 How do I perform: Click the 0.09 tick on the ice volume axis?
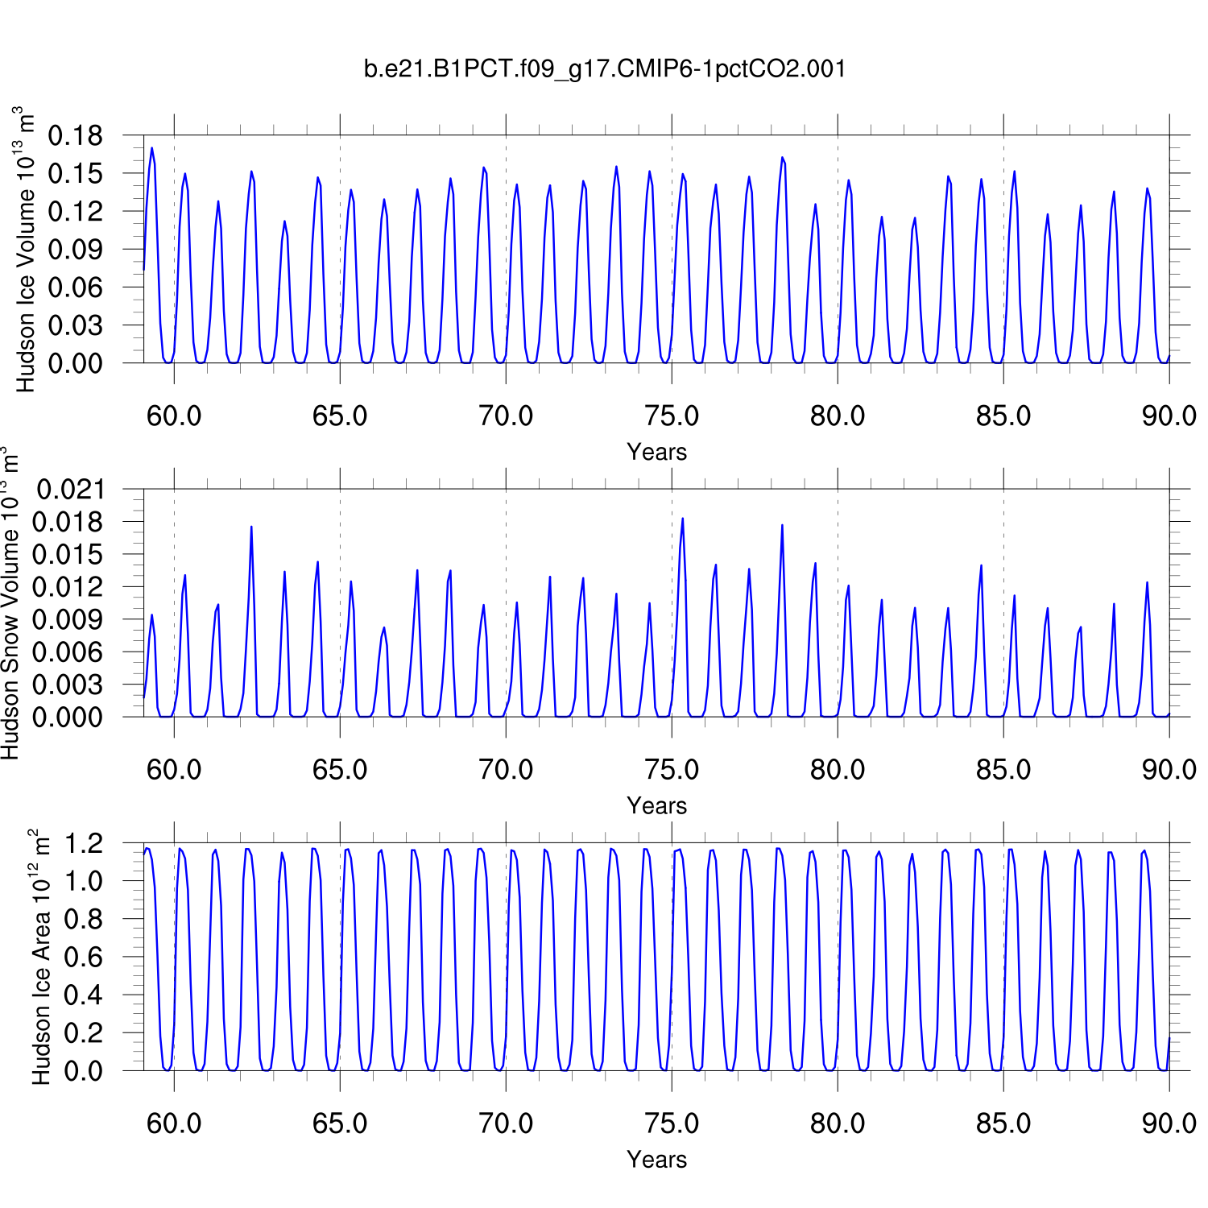point(76,250)
